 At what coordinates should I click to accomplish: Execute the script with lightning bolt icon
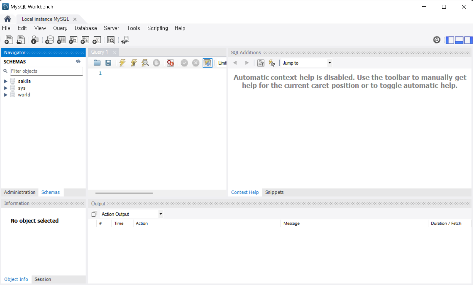pyautogui.click(x=122, y=63)
